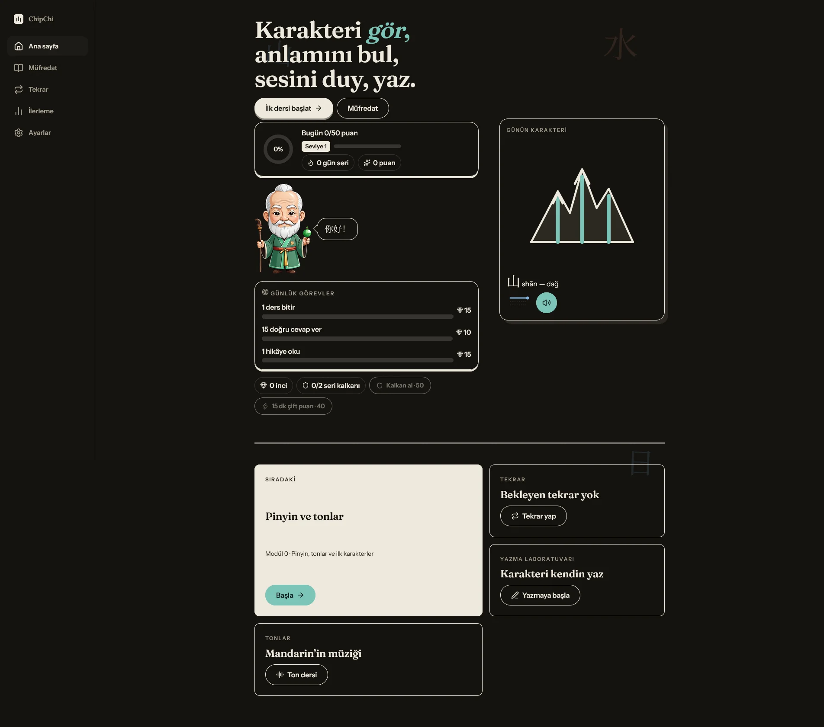Click the 0 puan sparkle chip
This screenshot has height=727, width=824.
(380, 163)
